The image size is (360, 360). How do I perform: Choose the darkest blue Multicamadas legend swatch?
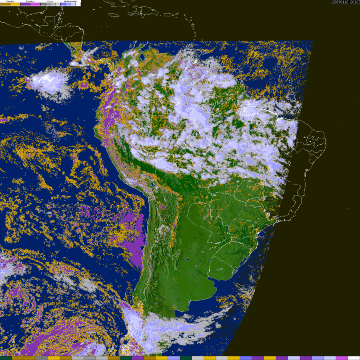(63, 4)
